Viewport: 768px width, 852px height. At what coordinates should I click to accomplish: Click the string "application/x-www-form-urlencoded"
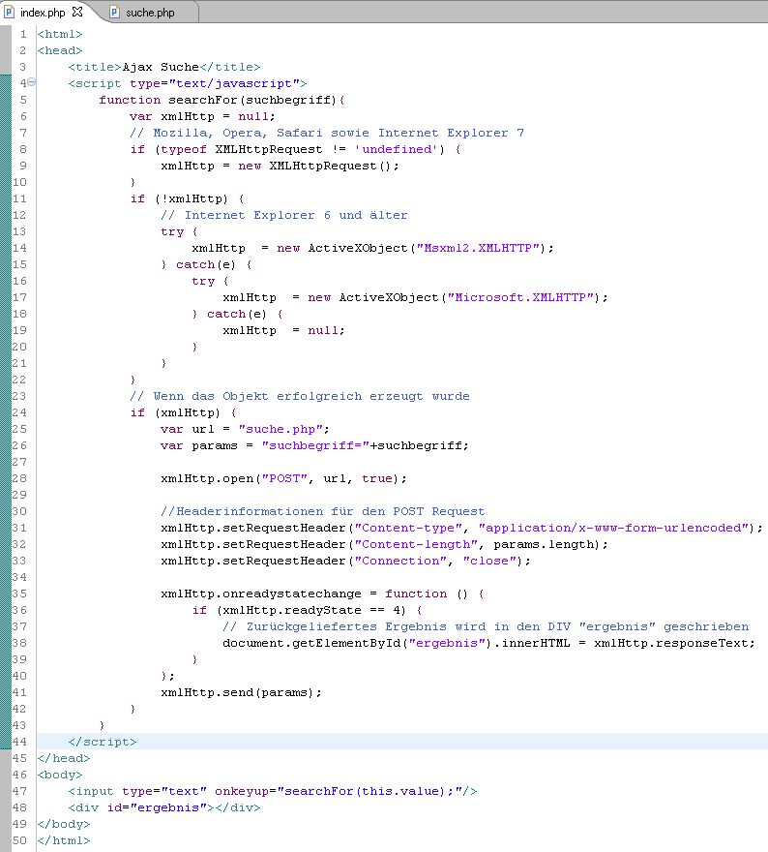[613, 528]
